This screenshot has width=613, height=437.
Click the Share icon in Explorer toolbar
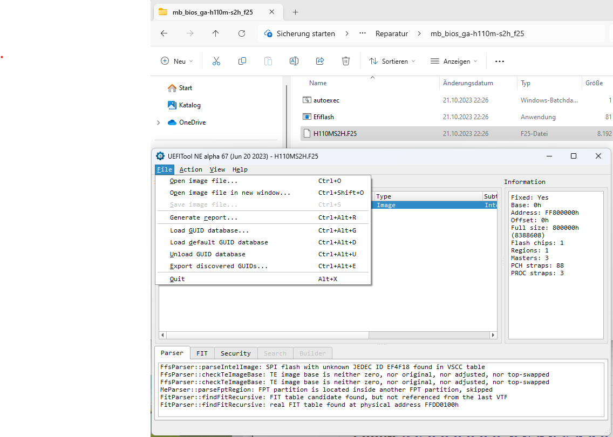(319, 61)
